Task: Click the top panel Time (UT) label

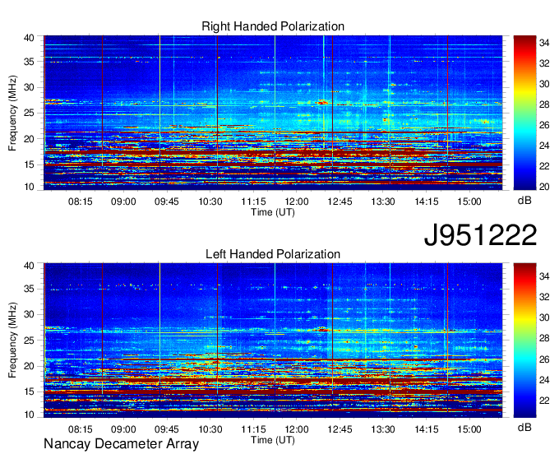Action: pyautogui.click(x=273, y=212)
